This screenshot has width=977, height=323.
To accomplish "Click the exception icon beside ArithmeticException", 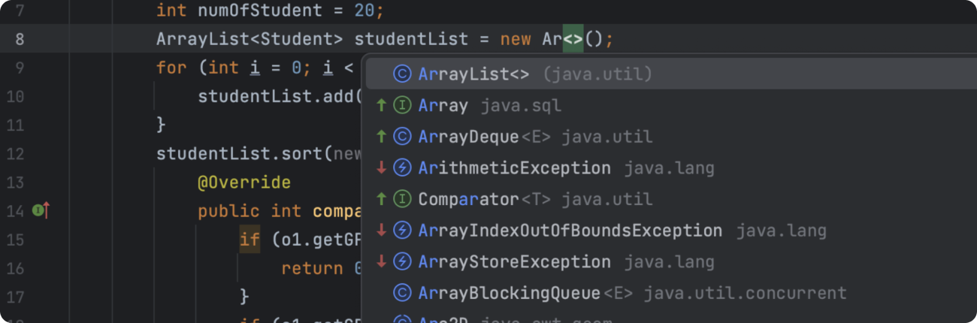I will (x=402, y=168).
